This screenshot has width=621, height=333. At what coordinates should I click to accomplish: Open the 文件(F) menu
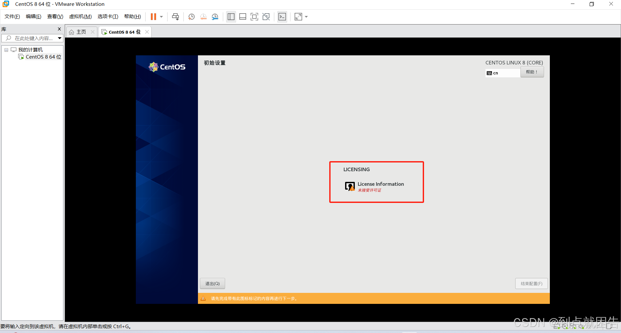coord(12,17)
